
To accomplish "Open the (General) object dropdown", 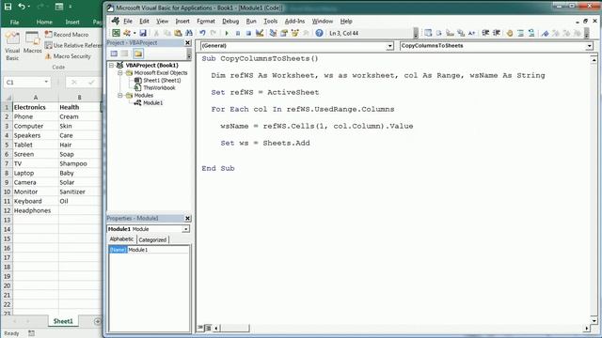I will (389, 46).
